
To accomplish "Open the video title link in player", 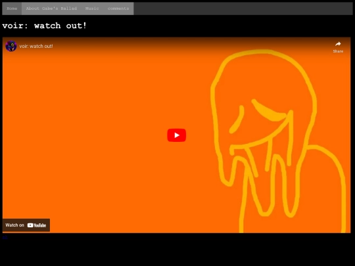I will tap(36, 46).
